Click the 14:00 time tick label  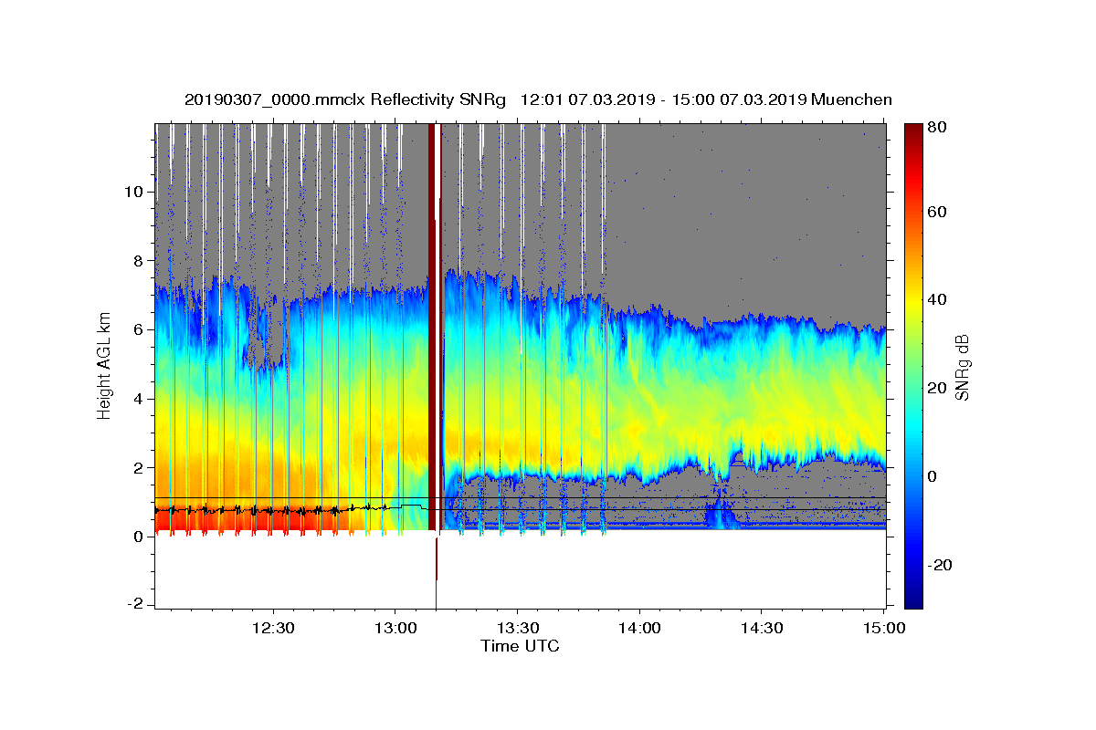click(639, 628)
